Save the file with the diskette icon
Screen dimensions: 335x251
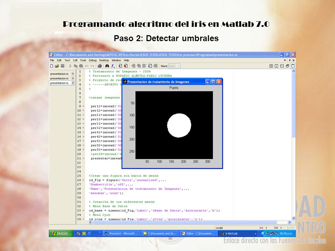click(x=62, y=66)
